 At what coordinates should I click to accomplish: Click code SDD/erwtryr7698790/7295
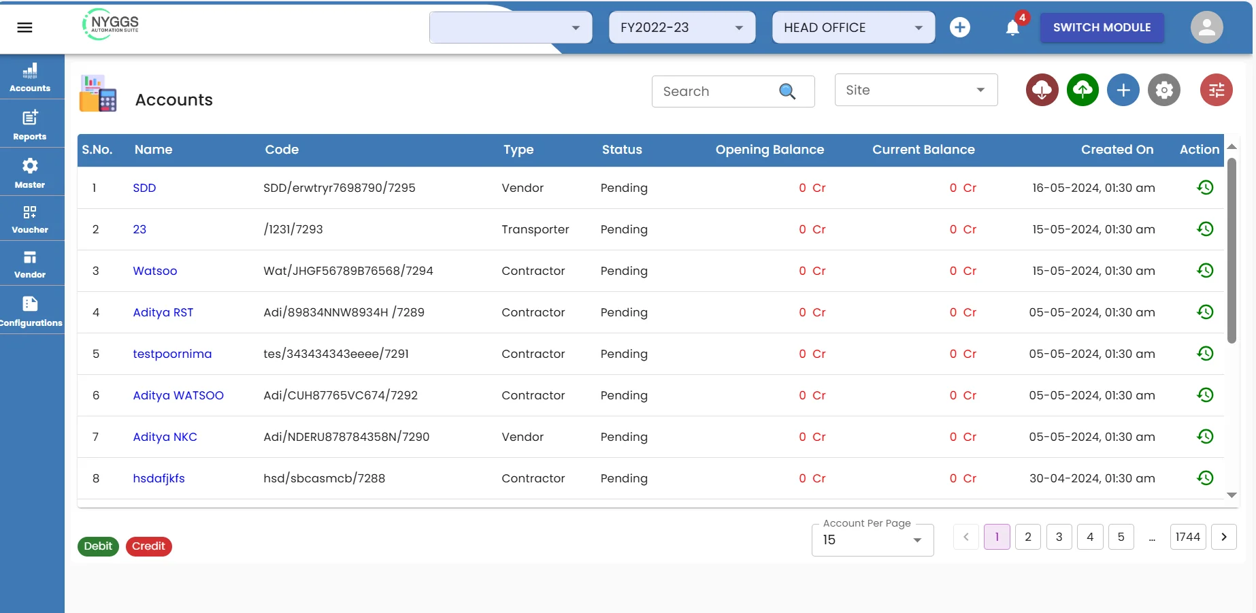point(340,188)
